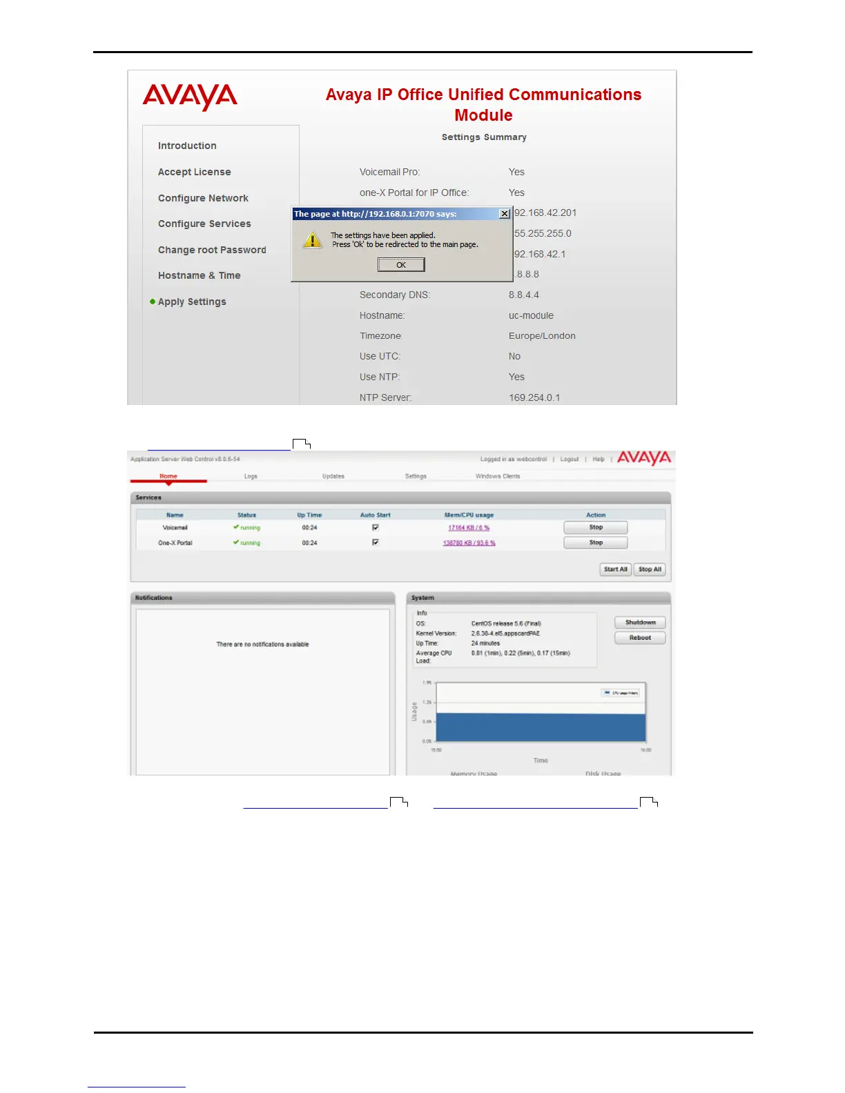Click Voicemail running status checkmark
The width and height of the screenshot is (845, 1093).
point(236,527)
